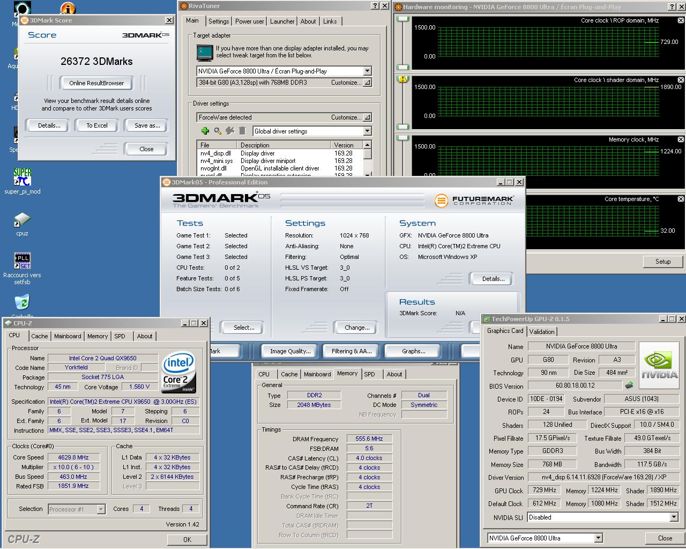The width and height of the screenshot is (686, 549).
Task: Close the Core temperature graph
Action: (x=681, y=199)
